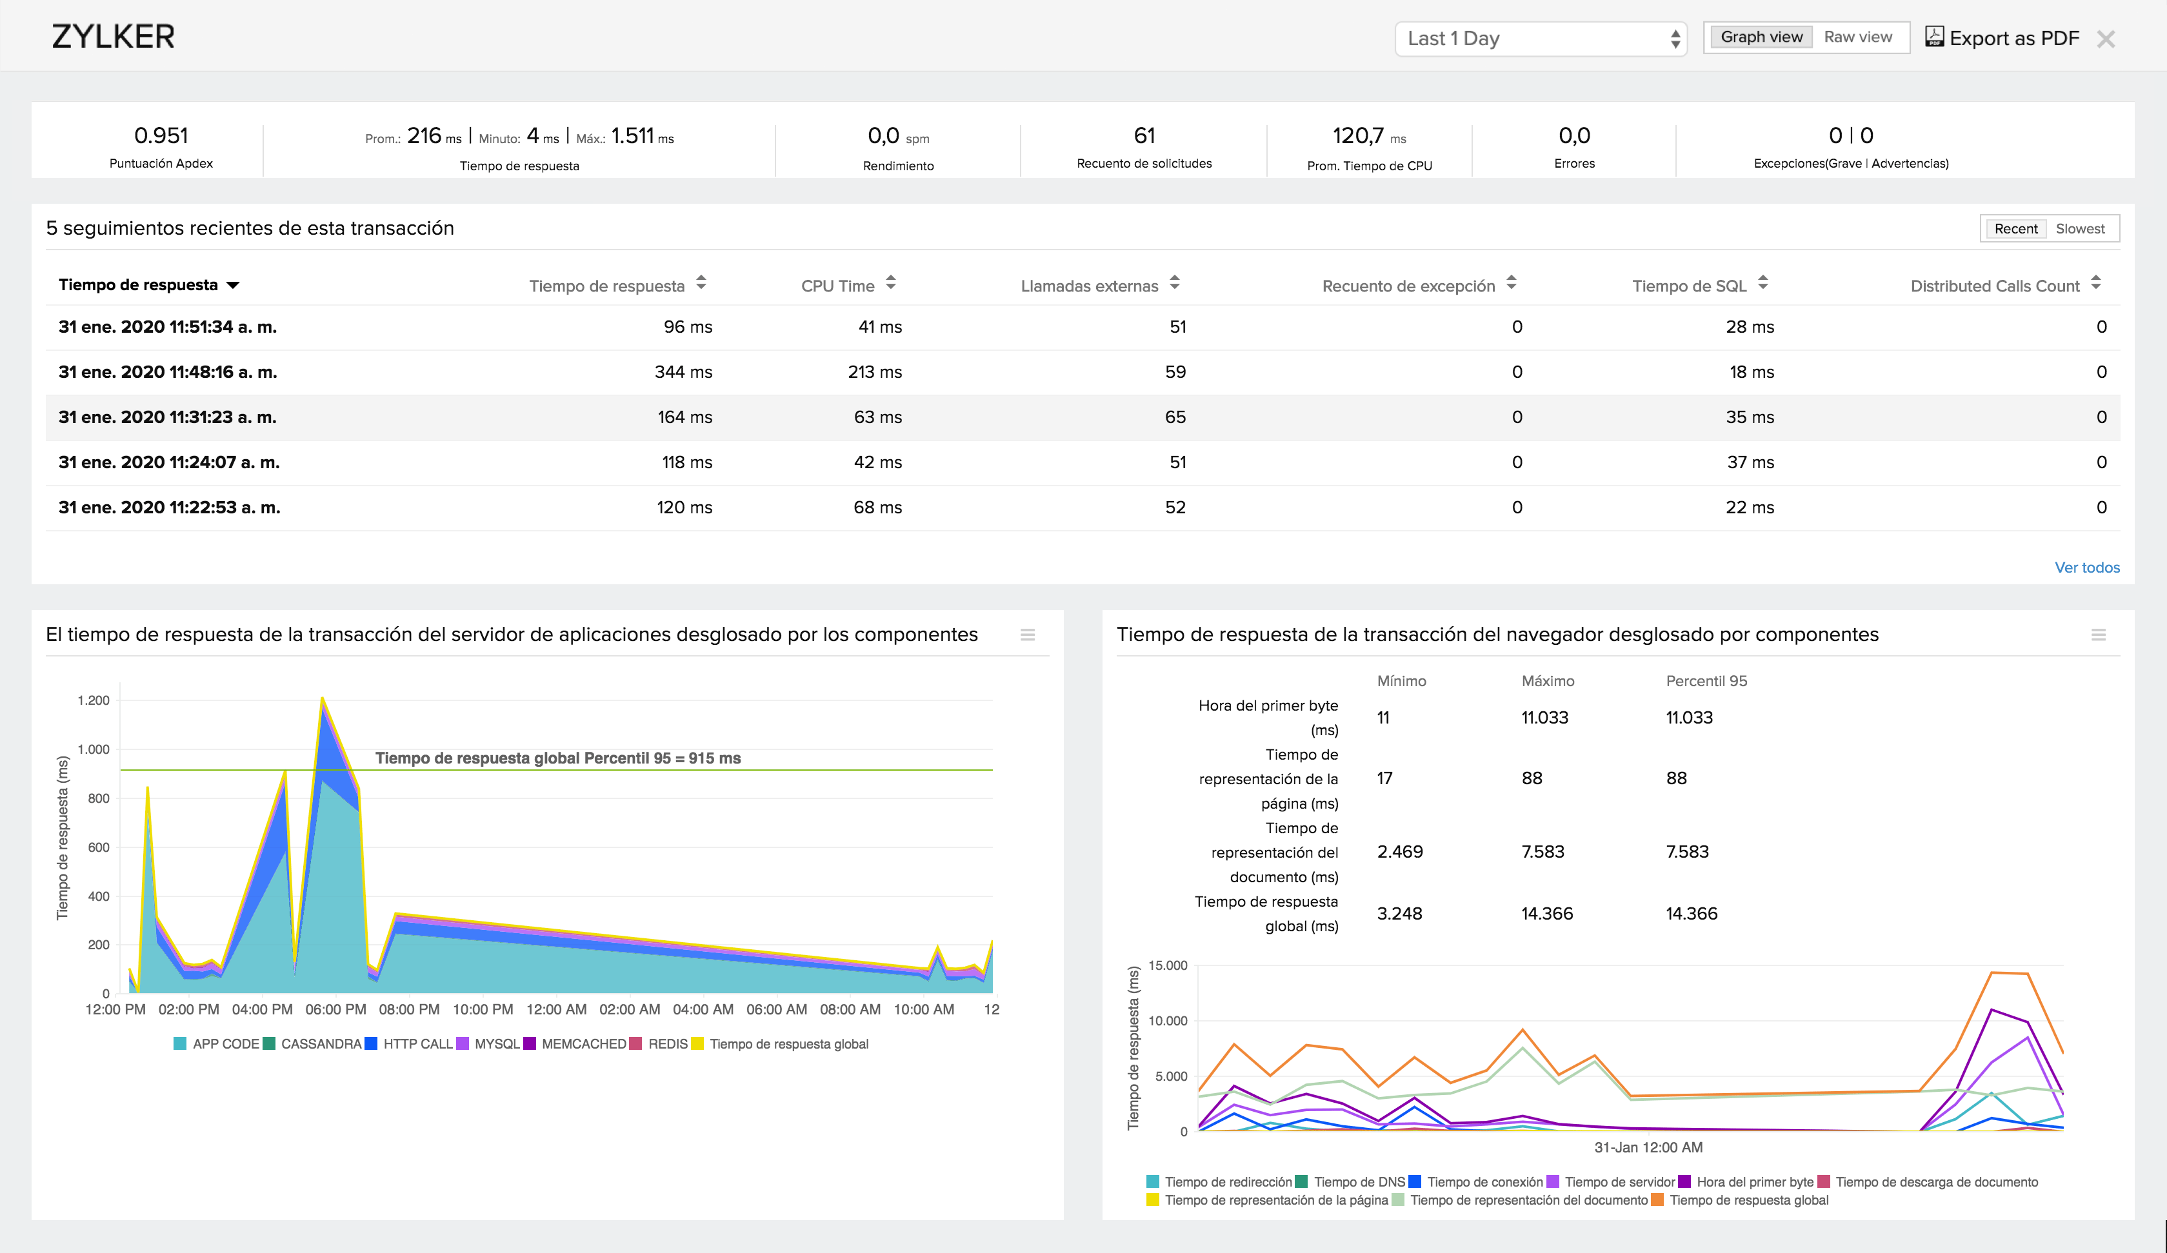2167x1253 pixels.
Task: Sort by Tiempo de SQL arrows
Action: (1762, 282)
